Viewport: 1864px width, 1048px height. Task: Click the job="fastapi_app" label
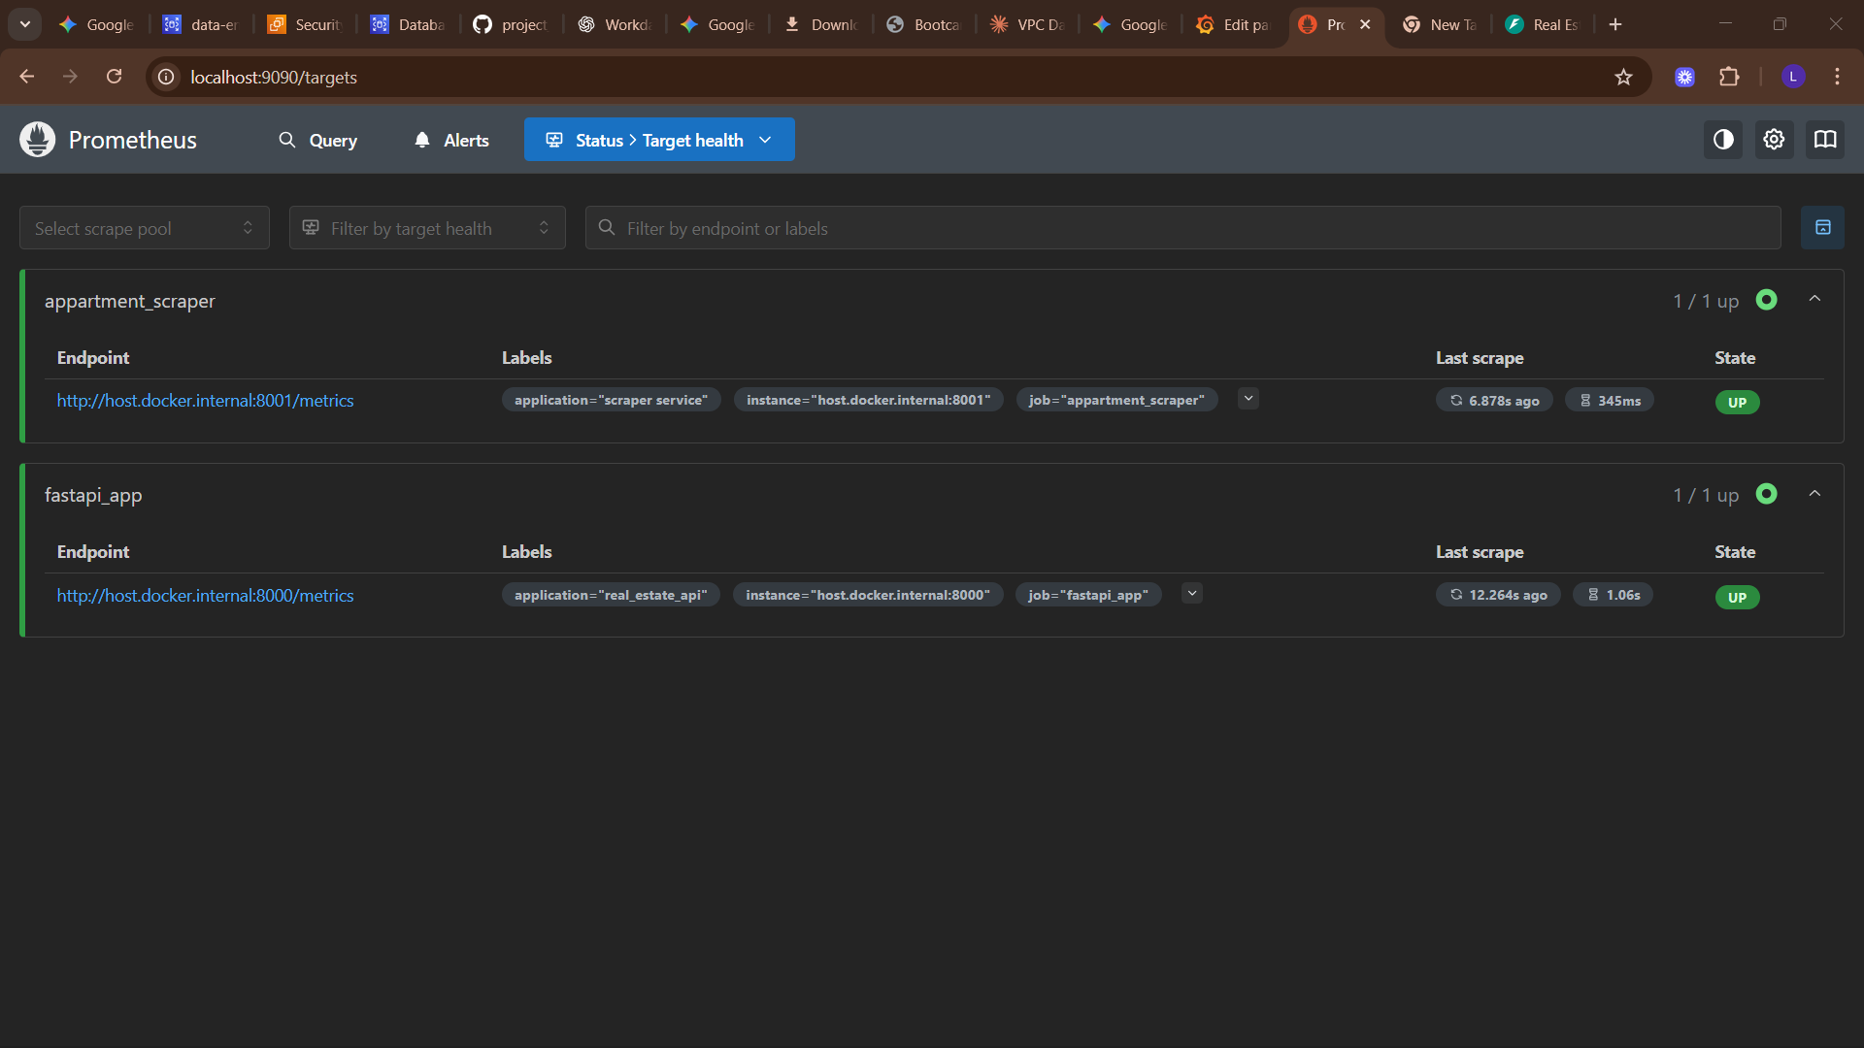click(1088, 595)
